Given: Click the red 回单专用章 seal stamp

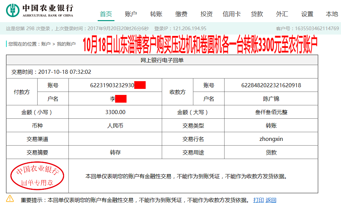Looking at the screenshot, I should click(38, 176).
